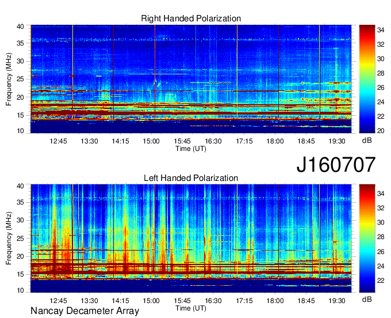Viewport: 391px width, 318px height.
Task: Click '18:00' time tick of Right Handed plot
Action: point(275,141)
